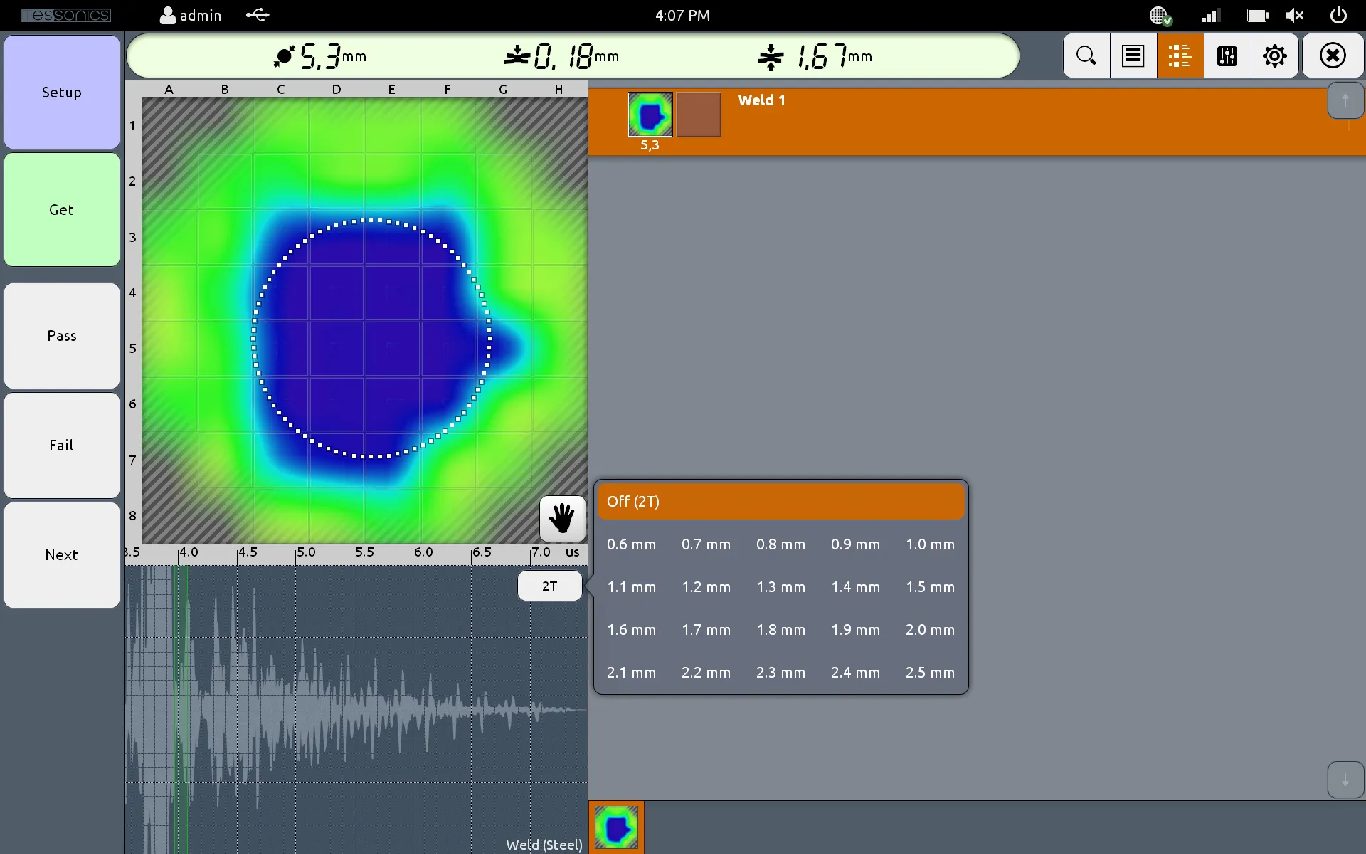The width and height of the screenshot is (1366, 854).
Task: Mute or unmute via speaker icon
Action: pos(1295,15)
